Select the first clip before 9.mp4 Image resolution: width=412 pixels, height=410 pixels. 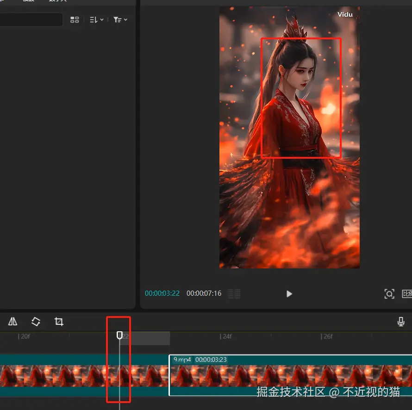coord(84,375)
